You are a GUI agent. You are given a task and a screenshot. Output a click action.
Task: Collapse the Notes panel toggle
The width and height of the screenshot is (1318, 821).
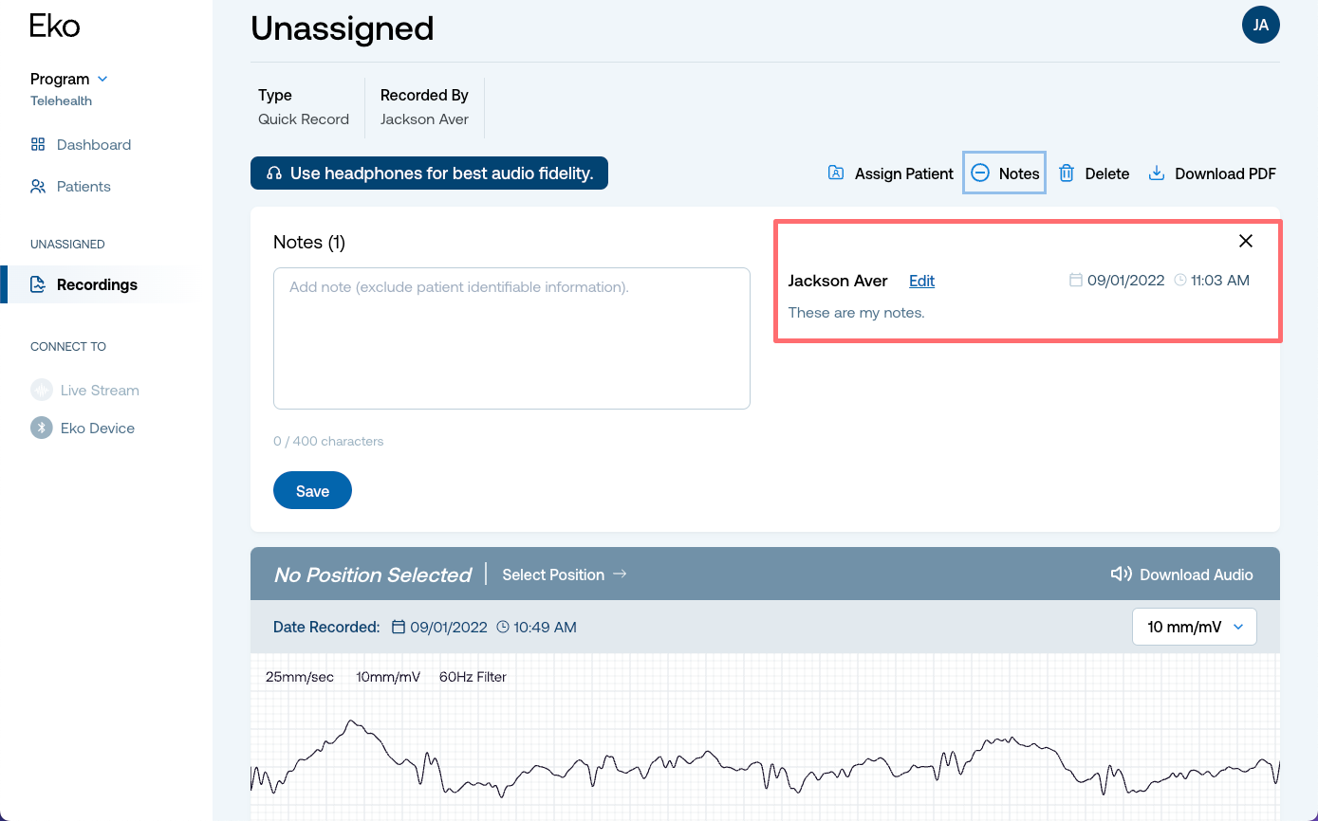point(1005,173)
